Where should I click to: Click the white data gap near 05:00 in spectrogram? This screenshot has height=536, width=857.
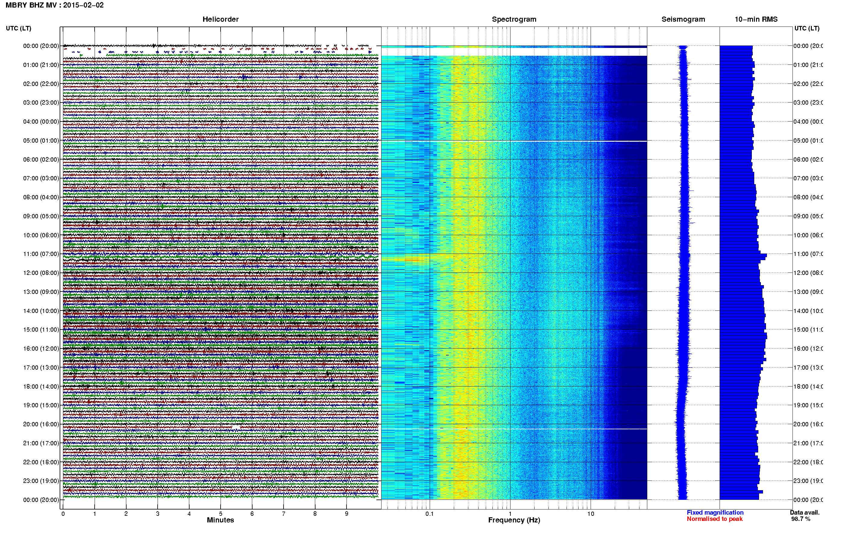click(x=514, y=141)
